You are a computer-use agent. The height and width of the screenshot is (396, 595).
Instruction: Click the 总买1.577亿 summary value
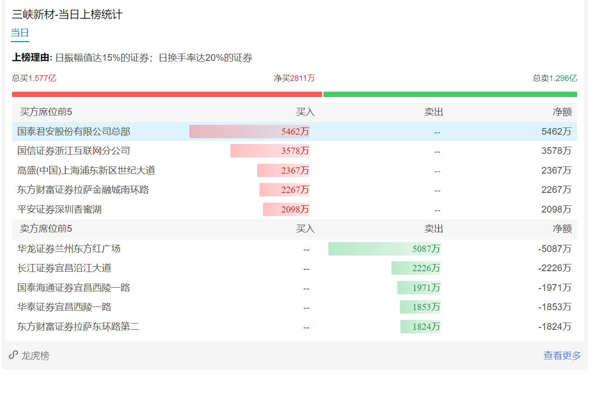[x=34, y=78]
